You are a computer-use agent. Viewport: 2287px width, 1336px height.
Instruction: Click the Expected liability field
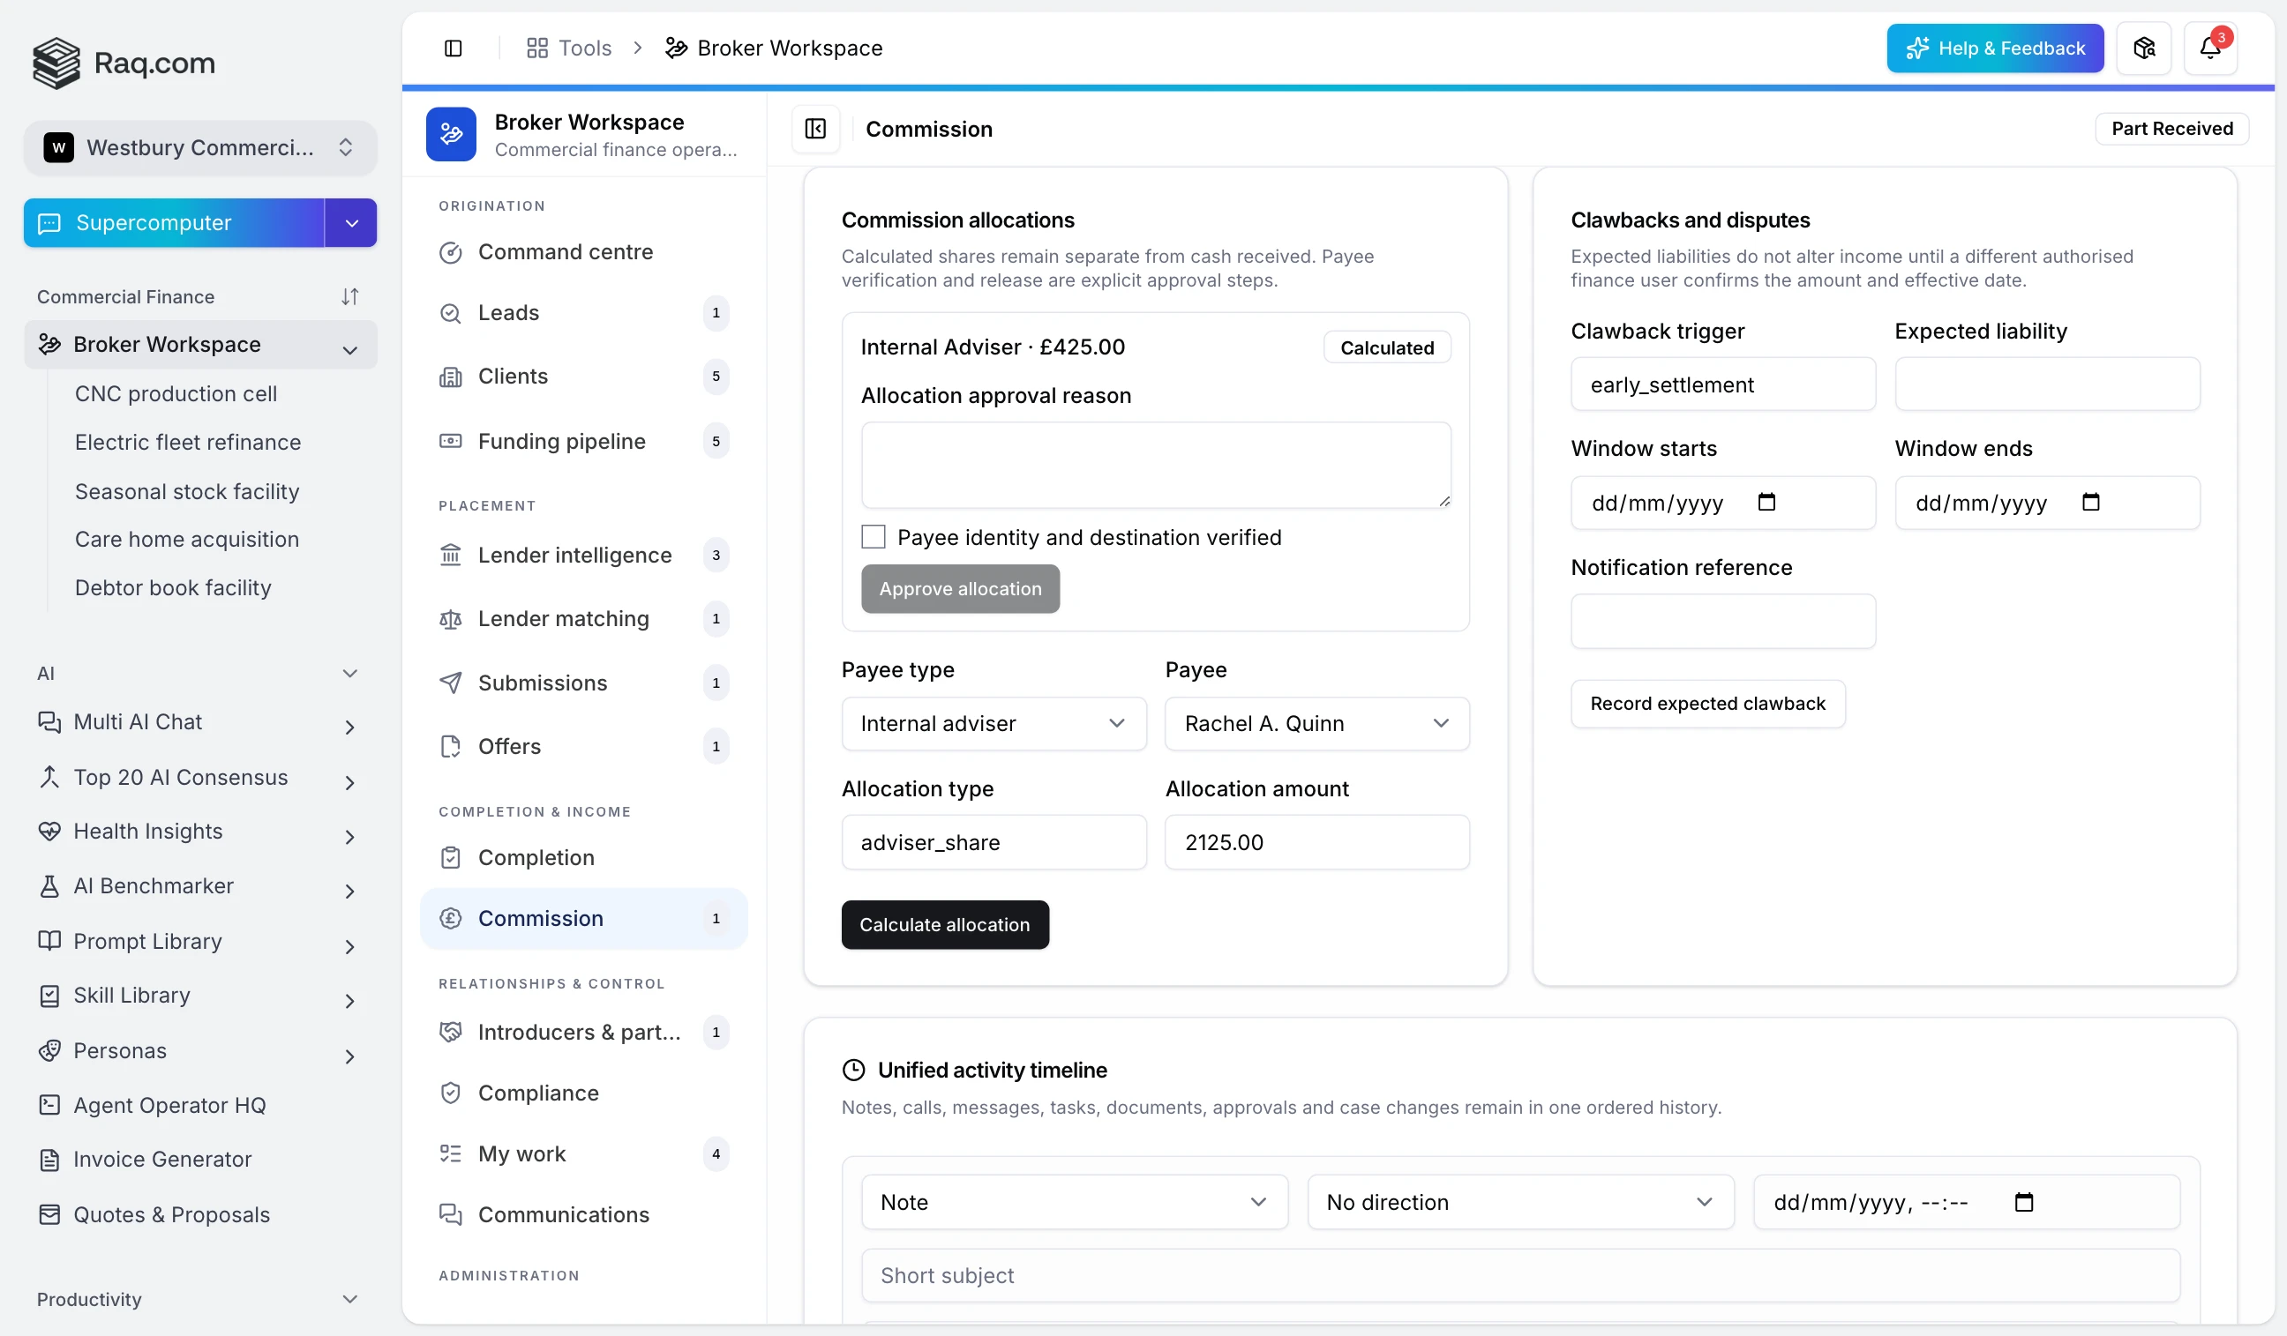tap(2047, 384)
